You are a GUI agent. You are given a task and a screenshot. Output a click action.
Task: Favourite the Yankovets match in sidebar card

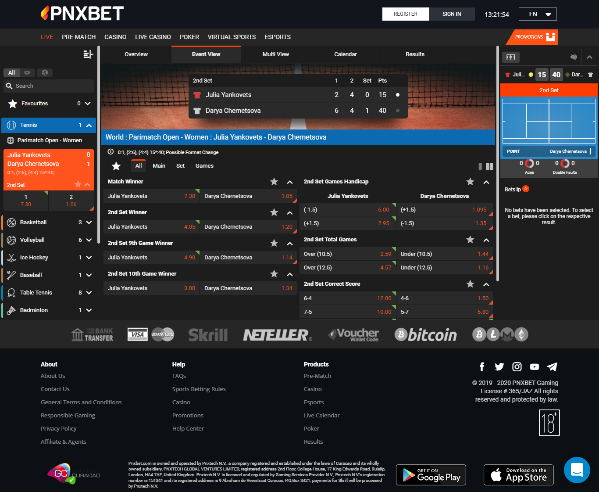coord(78,184)
